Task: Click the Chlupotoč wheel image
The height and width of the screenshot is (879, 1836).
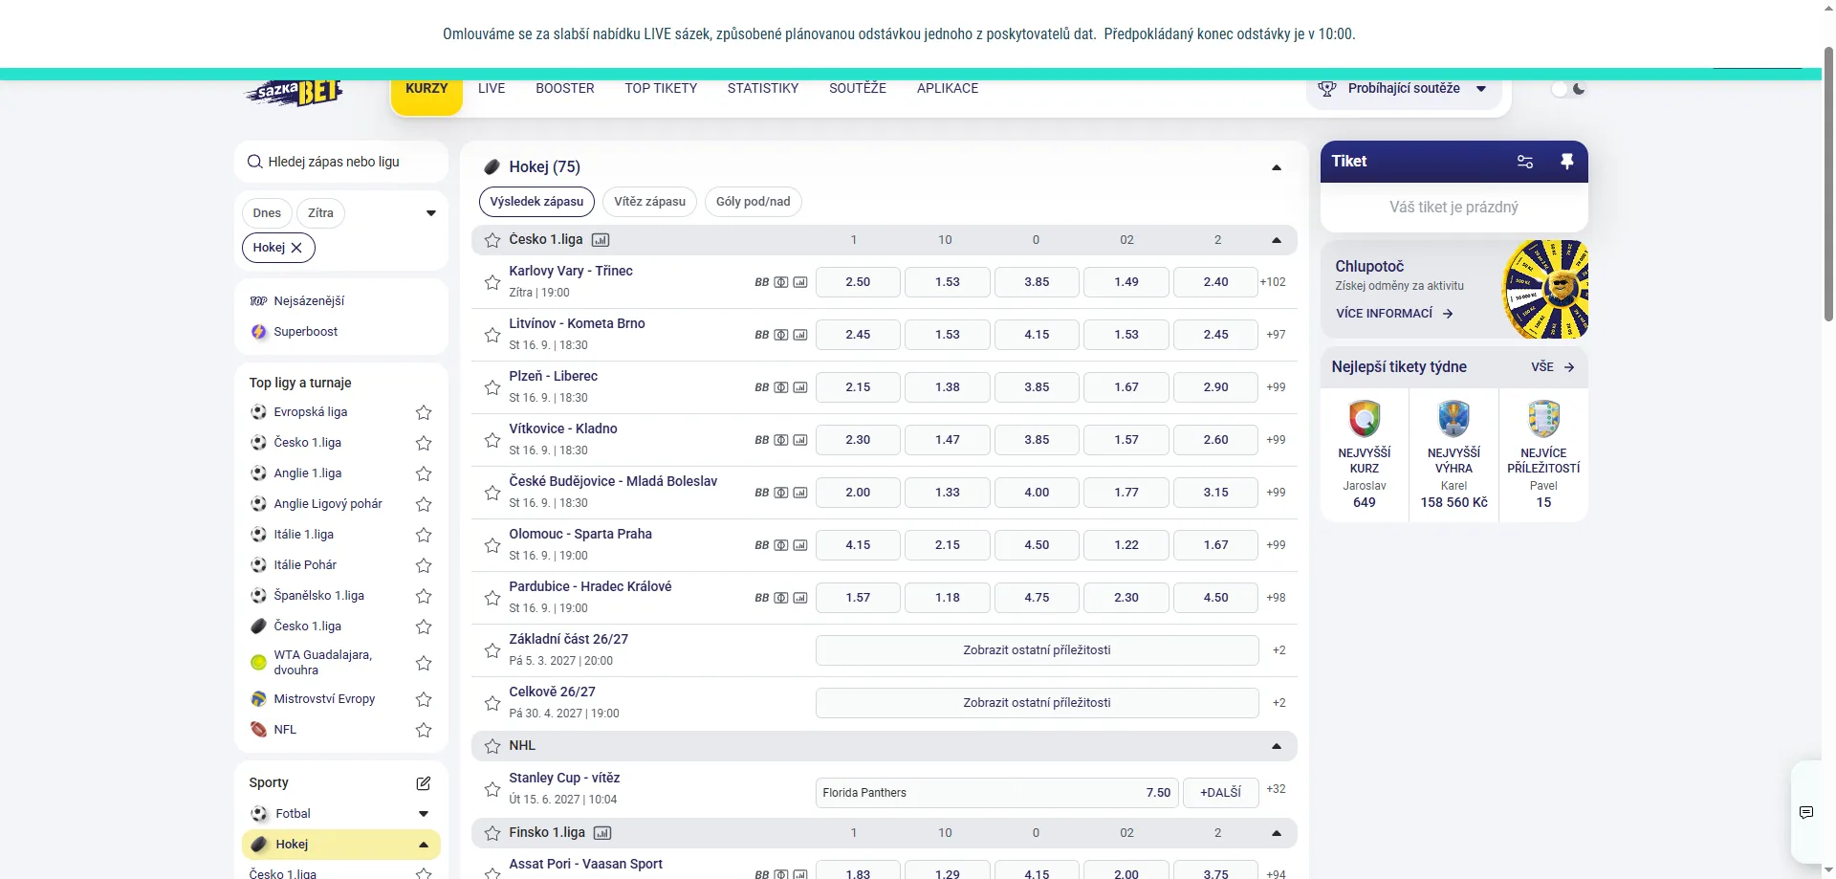Action: coord(1546,289)
